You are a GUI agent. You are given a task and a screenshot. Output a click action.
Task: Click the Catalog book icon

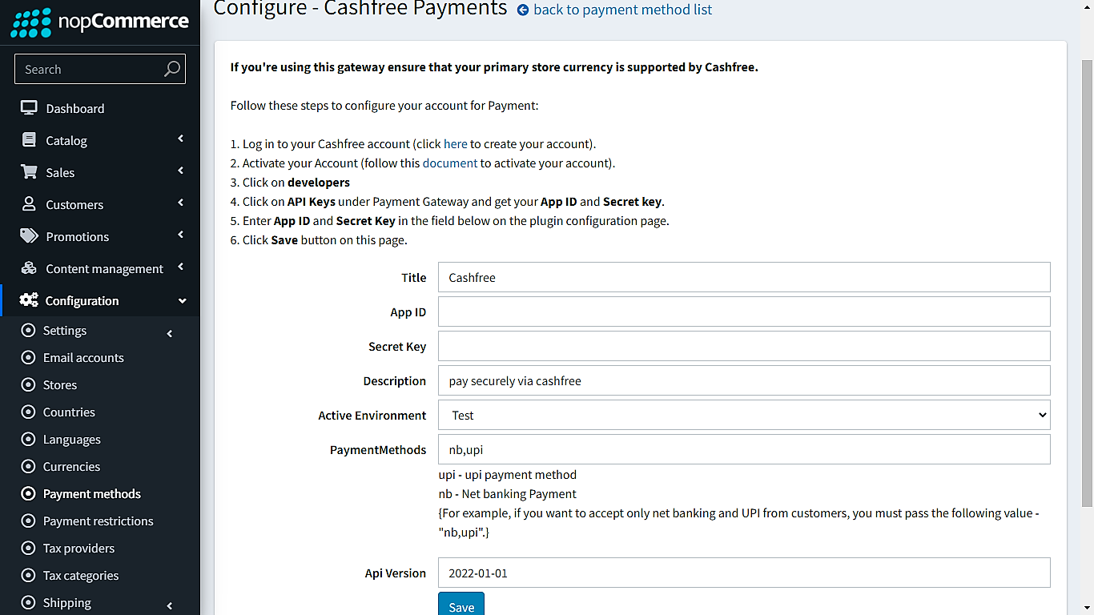[x=29, y=140]
